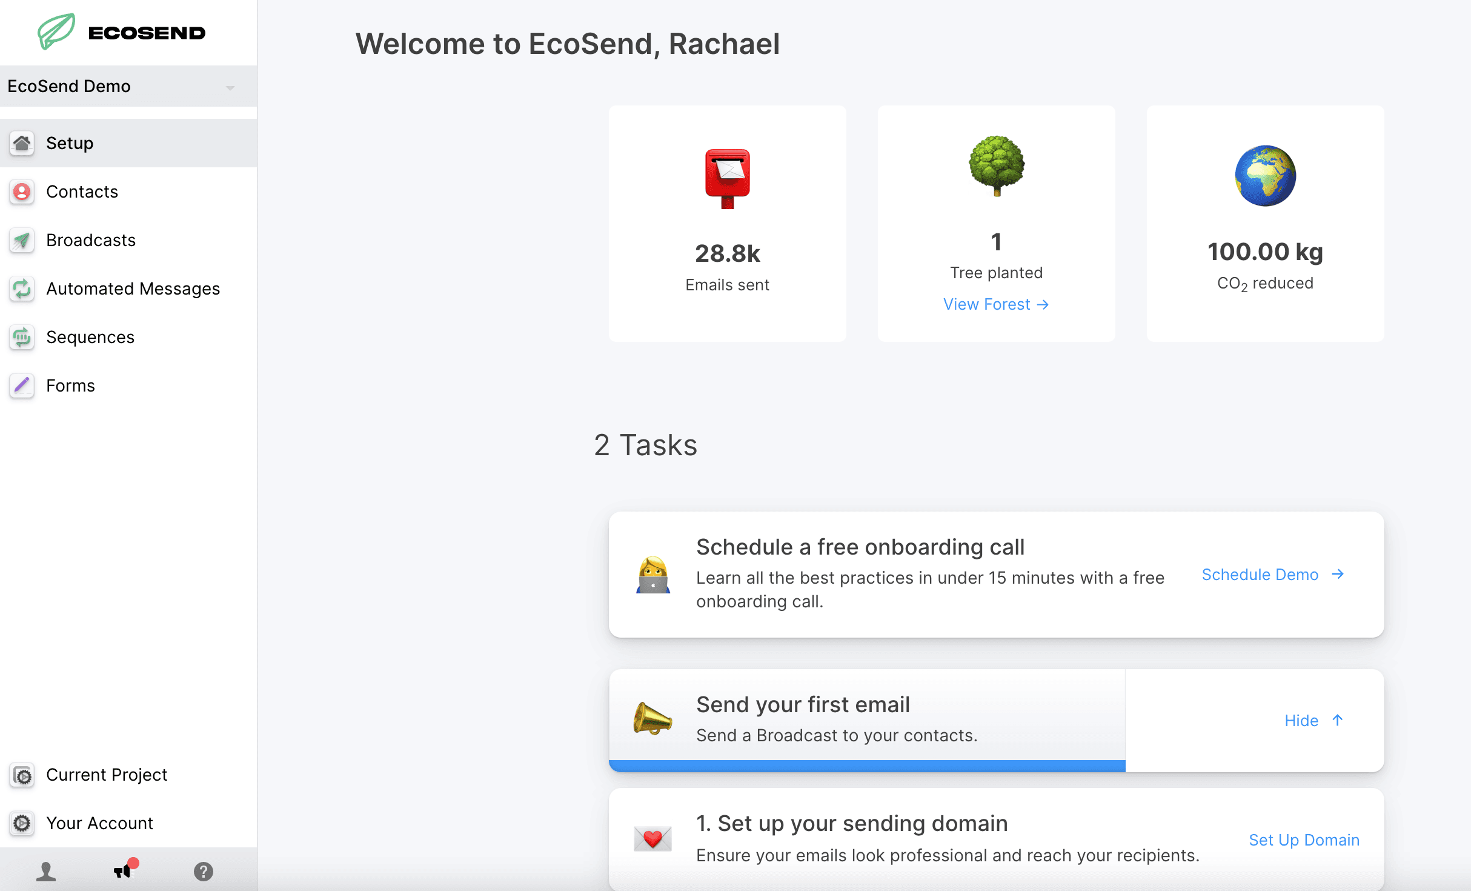Open Contacts from the sidebar
The height and width of the screenshot is (891, 1471).
pyautogui.click(x=82, y=192)
